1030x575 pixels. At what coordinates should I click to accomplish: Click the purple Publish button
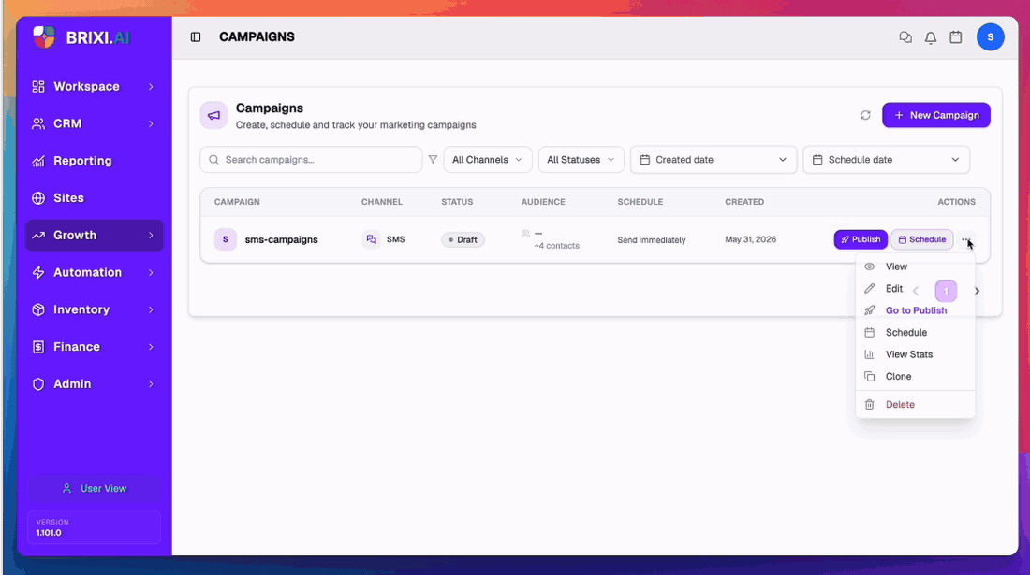(861, 240)
